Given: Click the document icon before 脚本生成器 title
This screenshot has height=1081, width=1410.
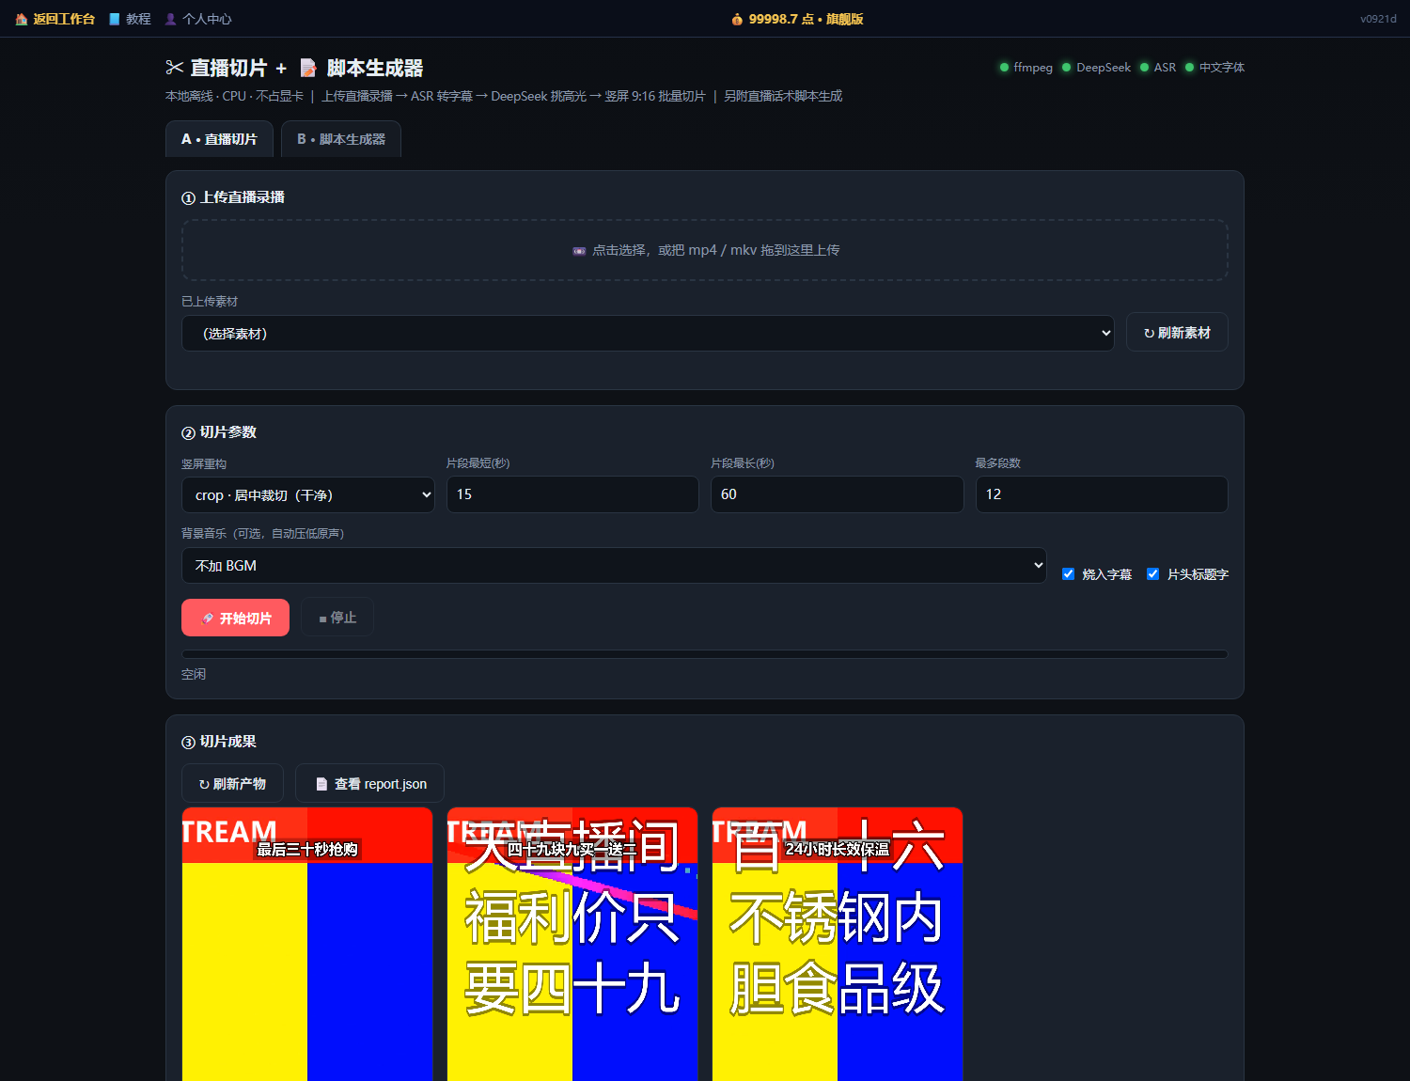Looking at the screenshot, I should tap(308, 68).
